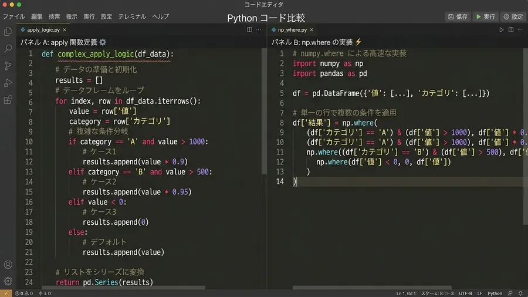
Task: Switch to the np_where.py tab
Action: point(292,30)
